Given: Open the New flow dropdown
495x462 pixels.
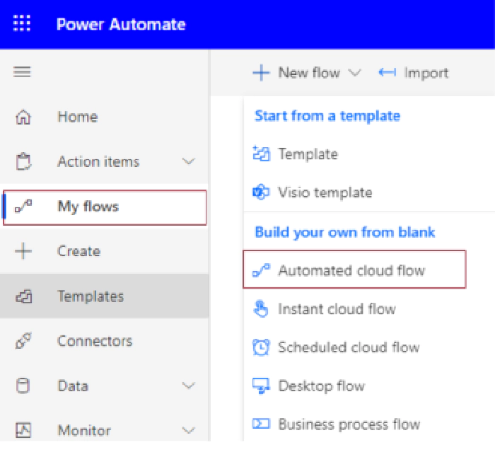Looking at the screenshot, I should [308, 73].
